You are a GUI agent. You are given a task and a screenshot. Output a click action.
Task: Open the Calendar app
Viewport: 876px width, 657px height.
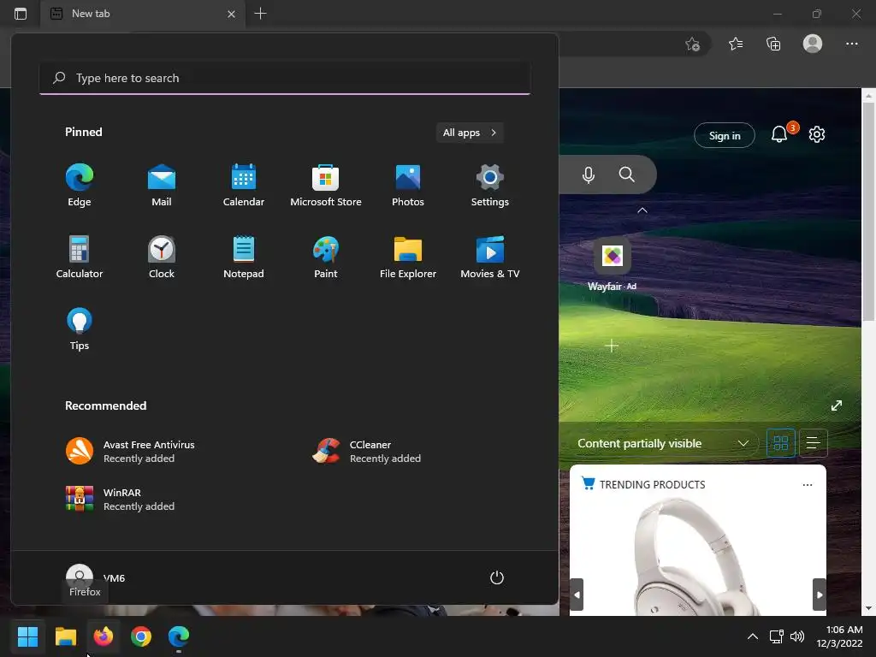coord(244,186)
